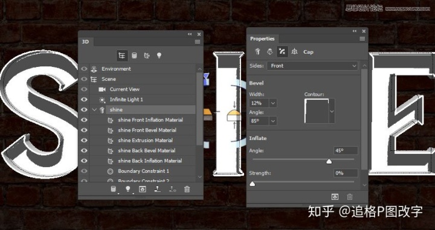Hide shine Front Inflation Material
Image resolution: width=435 pixels, height=230 pixels.
[x=84, y=120]
